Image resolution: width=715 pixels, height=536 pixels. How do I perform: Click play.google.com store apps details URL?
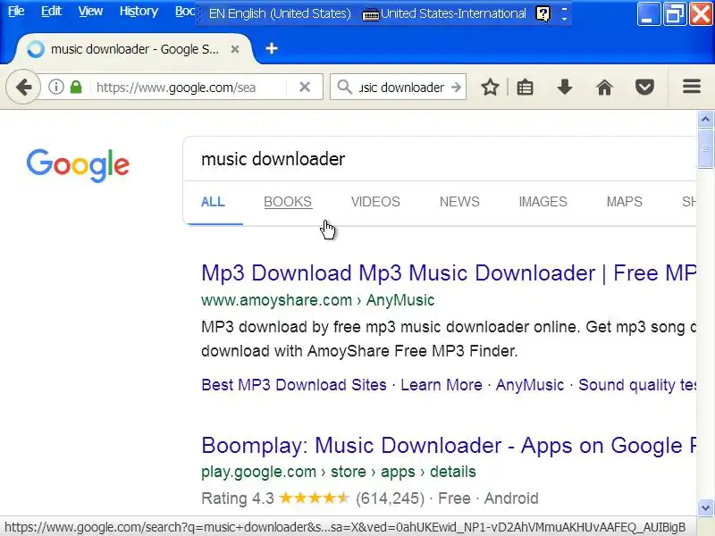pyautogui.click(x=339, y=472)
